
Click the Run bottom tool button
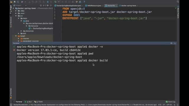[x=28, y=102]
